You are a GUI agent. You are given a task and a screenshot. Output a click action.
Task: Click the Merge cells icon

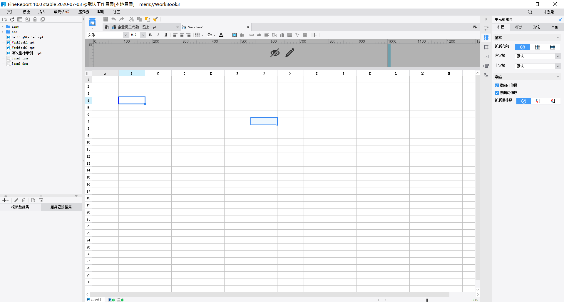click(x=235, y=35)
